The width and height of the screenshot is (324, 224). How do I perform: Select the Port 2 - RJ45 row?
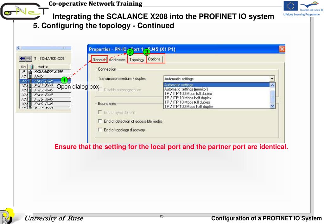pos(45,85)
